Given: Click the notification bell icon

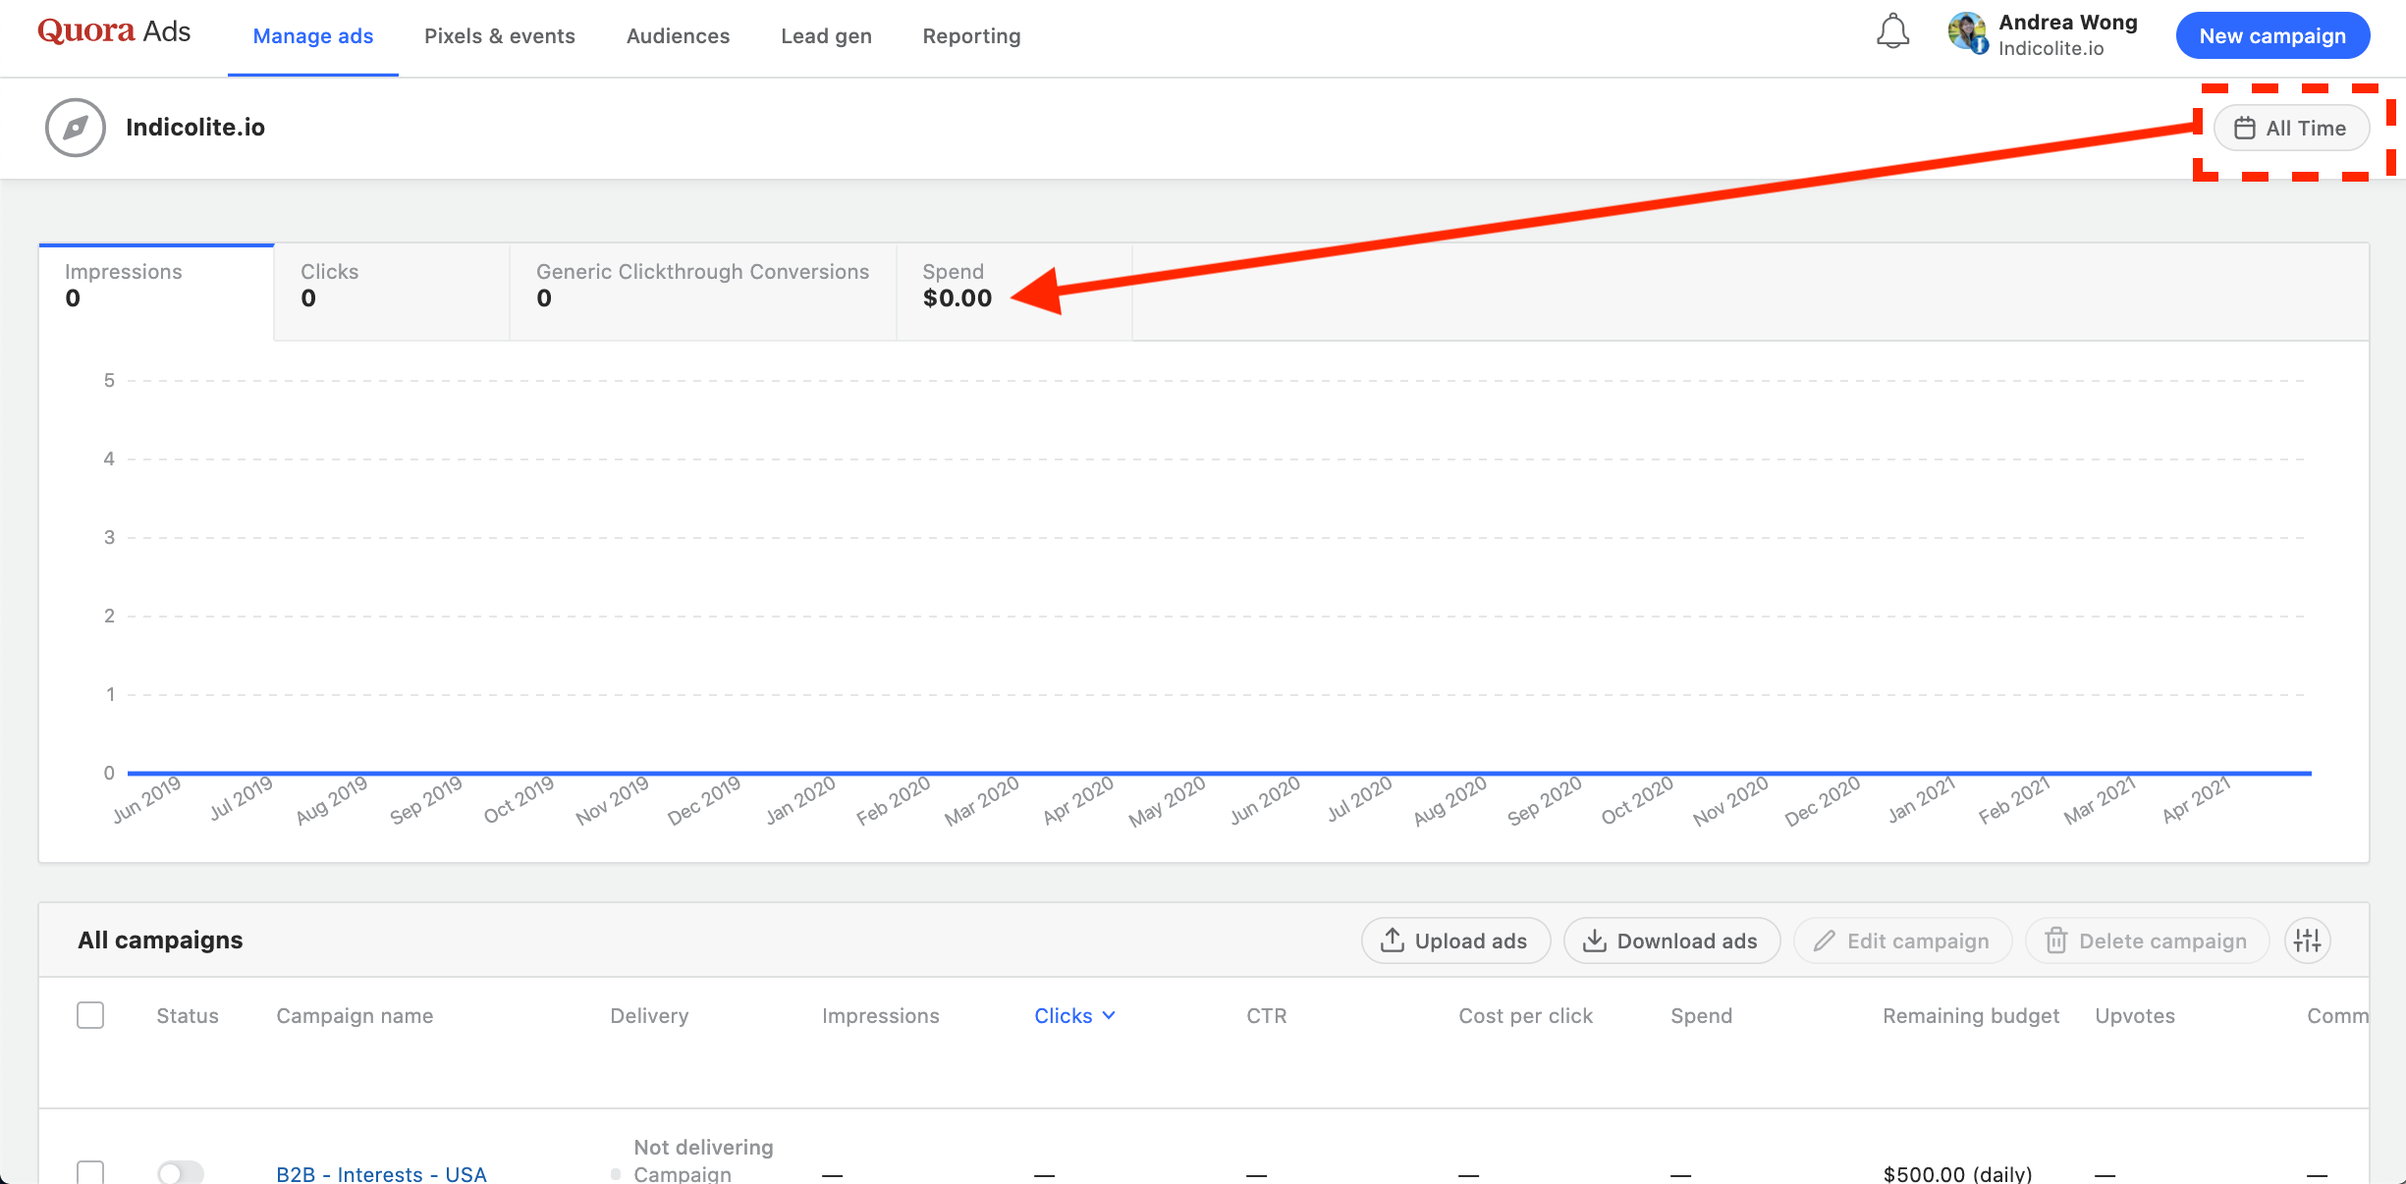Looking at the screenshot, I should coord(1890,33).
